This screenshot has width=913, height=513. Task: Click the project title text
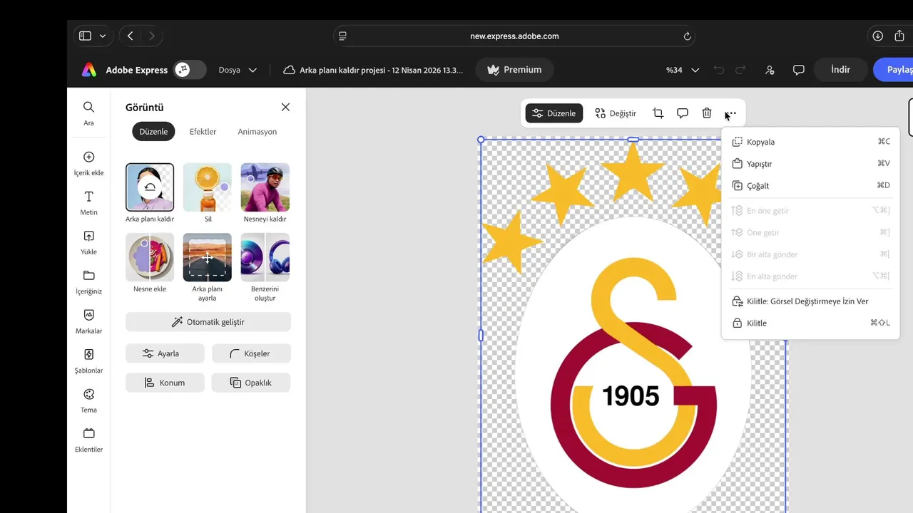tap(381, 70)
